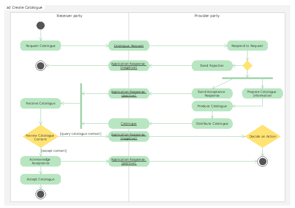The height and width of the screenshot is (208, 295).
Task: Select the horizontal fork bar on Provider side
Action: pos(247,78)
